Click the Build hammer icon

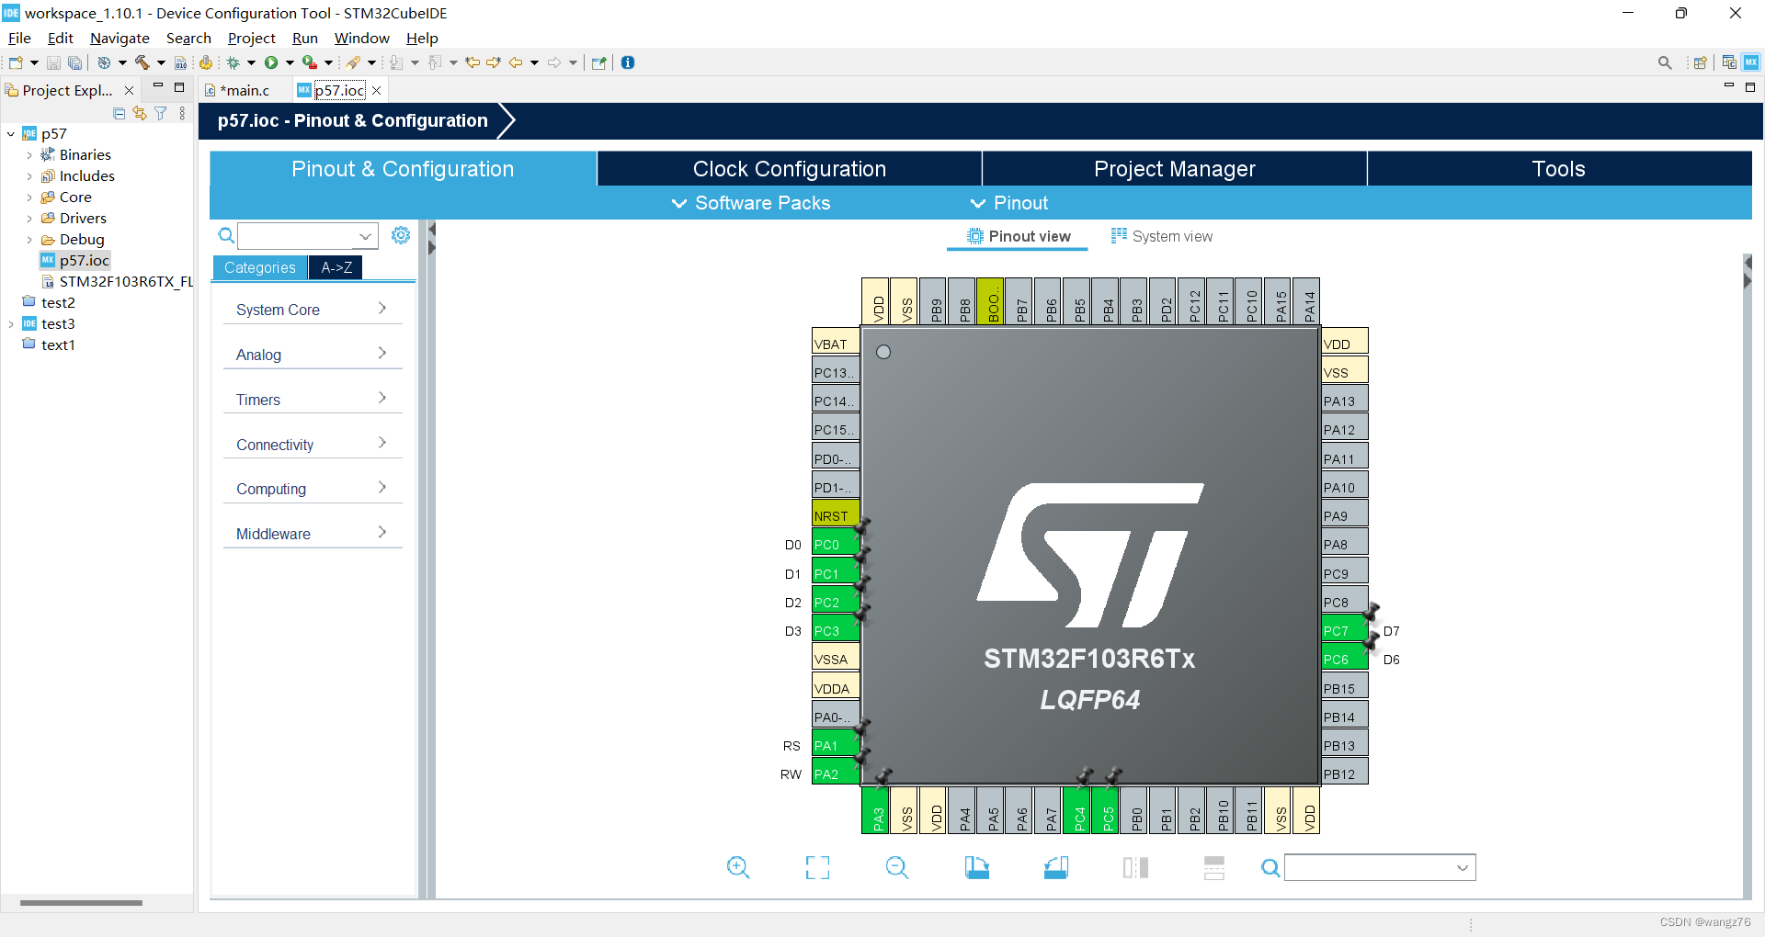(142, 62)
